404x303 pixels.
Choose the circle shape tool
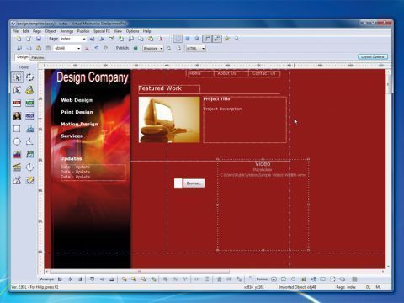tap(17, 141)
